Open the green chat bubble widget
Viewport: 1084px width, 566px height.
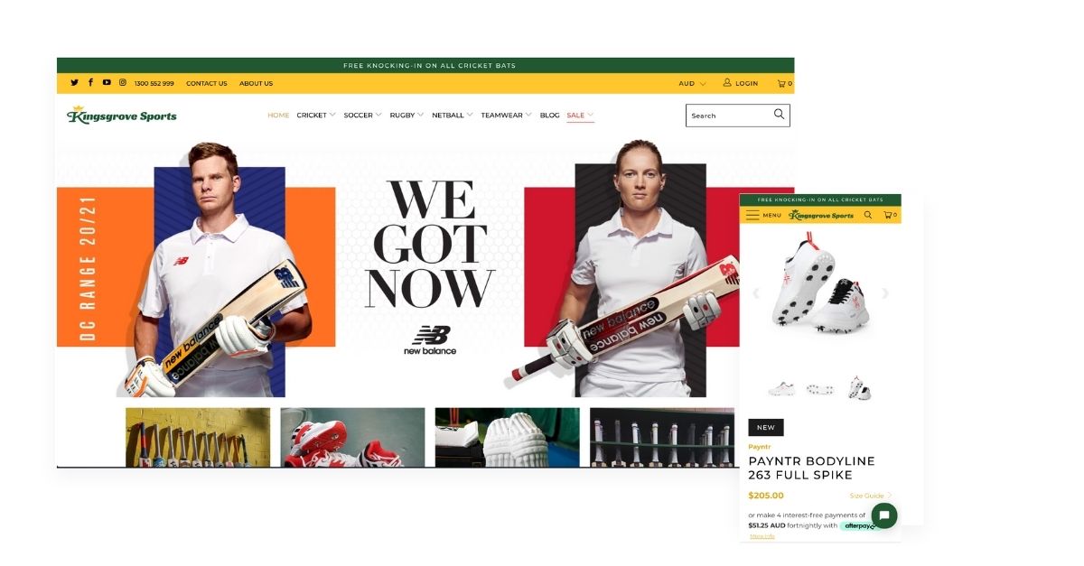tap(884, 515)
